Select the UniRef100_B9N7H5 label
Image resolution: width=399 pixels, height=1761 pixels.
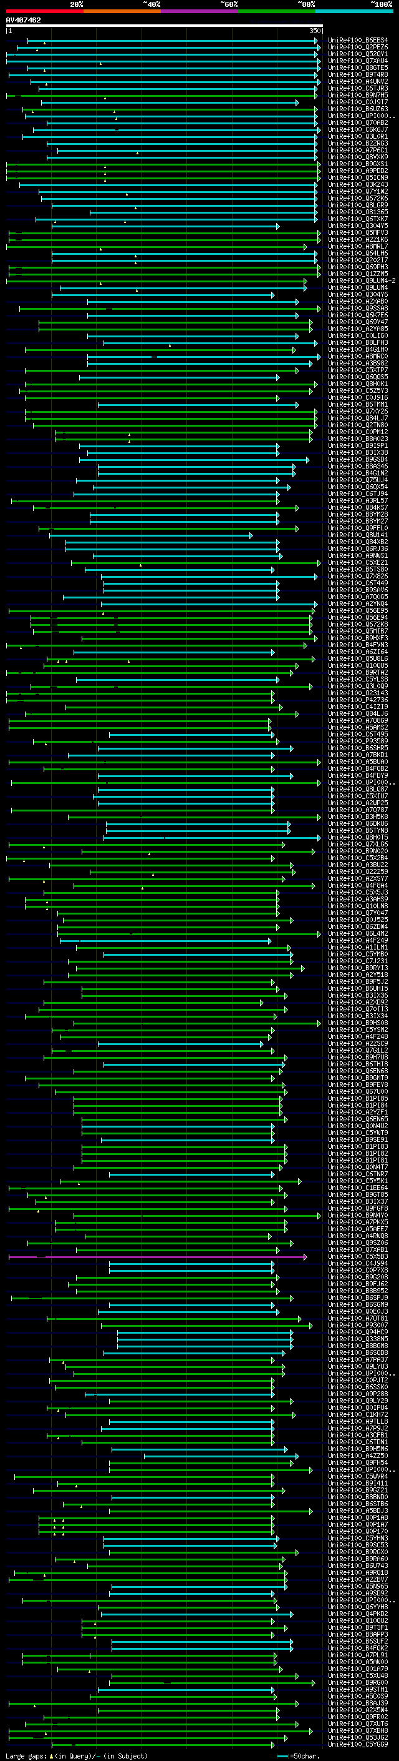[x=357, y=96]
